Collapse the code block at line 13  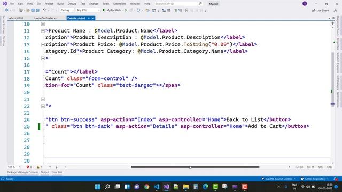pyautogui.click(x=43, y=44)
